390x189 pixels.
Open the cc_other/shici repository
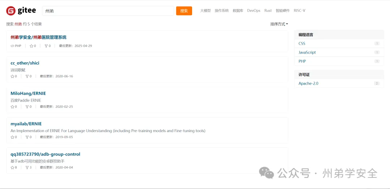[x=25, y=63]
